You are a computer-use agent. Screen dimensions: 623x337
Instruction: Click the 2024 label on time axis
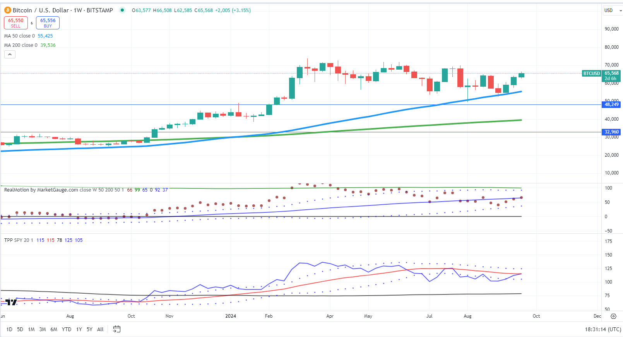pyautogui.click(x=231, y=316)
